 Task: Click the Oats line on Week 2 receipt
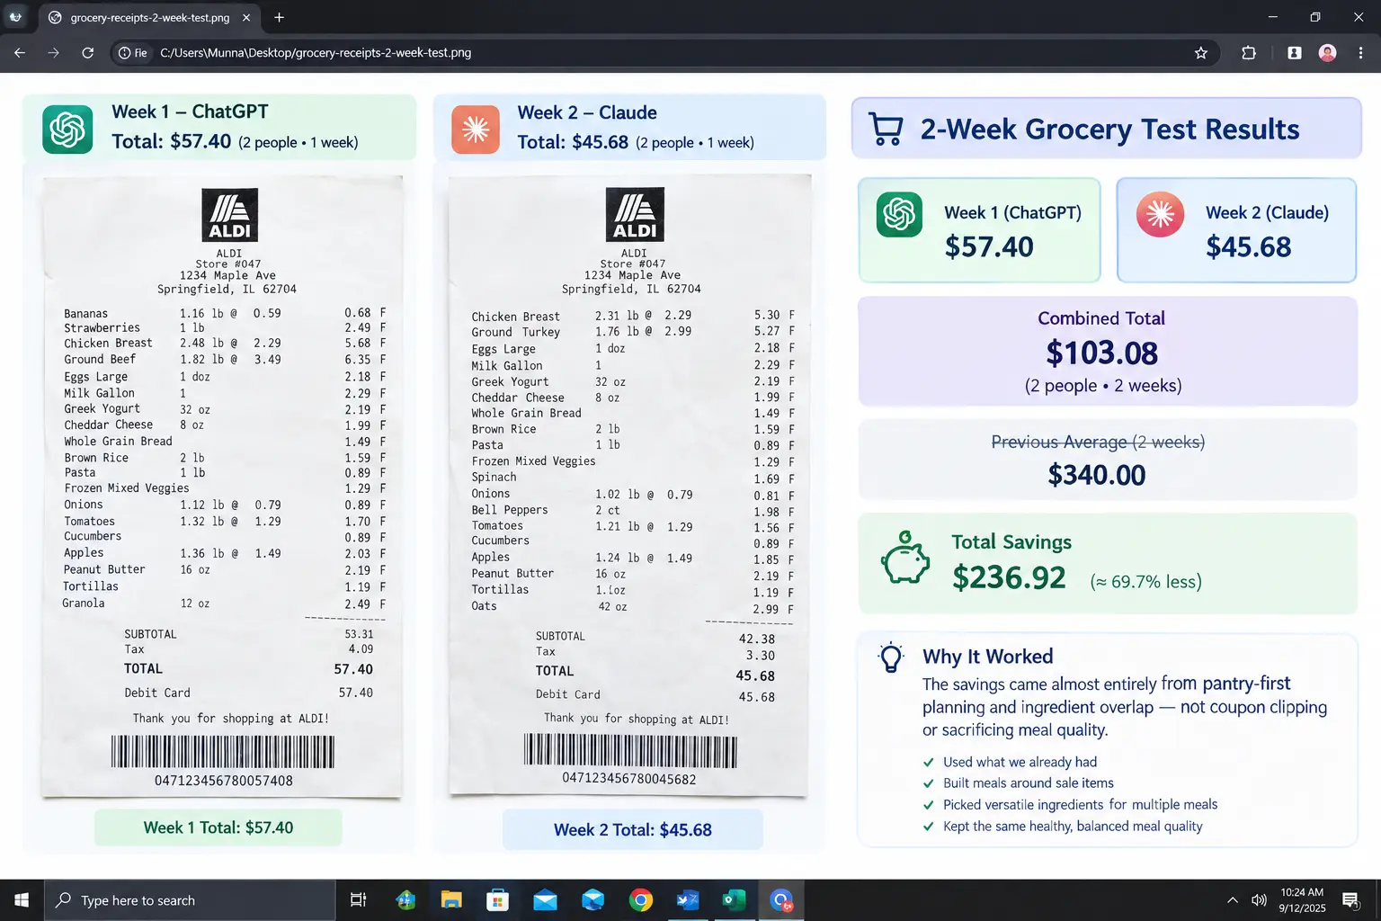coord(632,606)
